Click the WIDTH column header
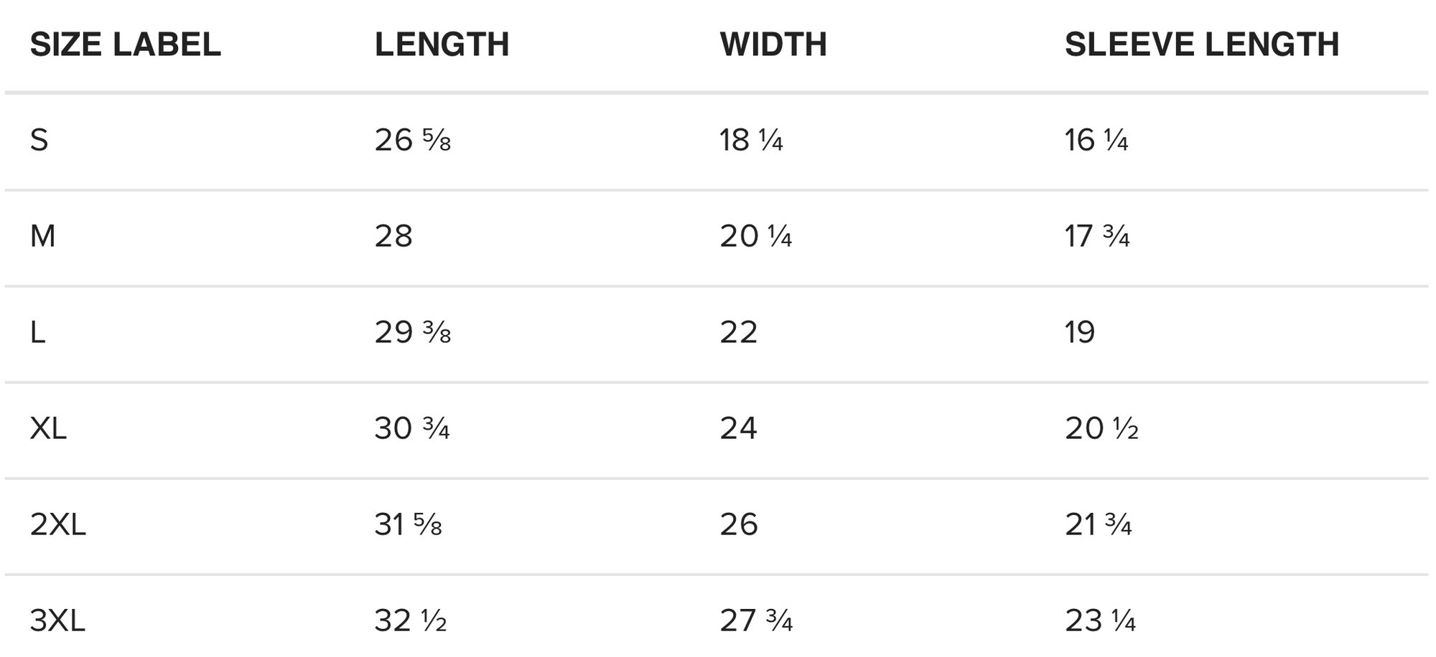The width and height of the screenshot is (1436, 657). click(x=773, y=44)
